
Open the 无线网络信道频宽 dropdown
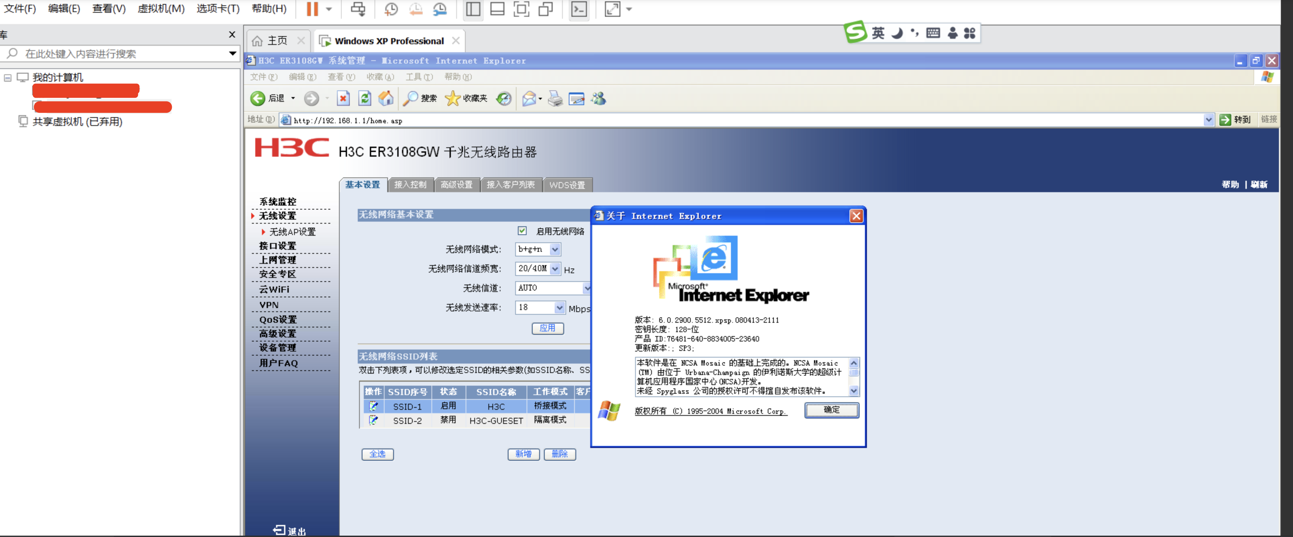click(x=555, y=269)
